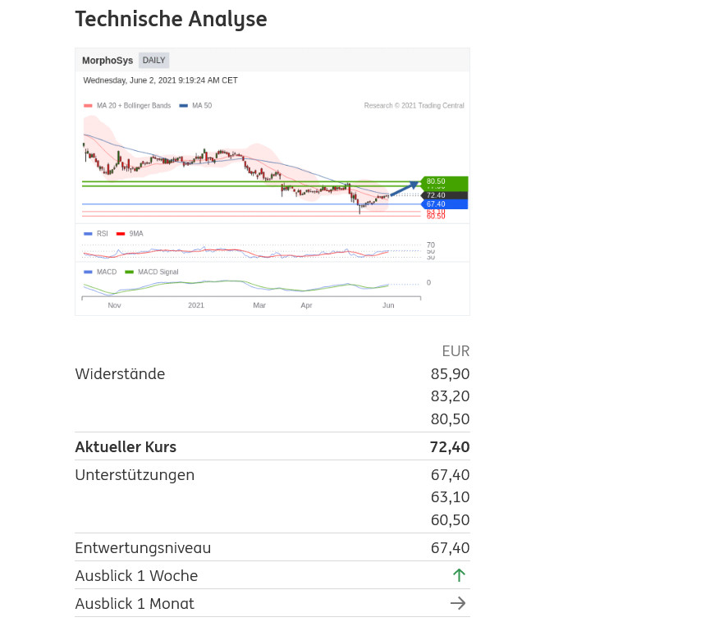Click the green up arrow for Ausblick 1 Woche
Screen dimensions: 705x622
point(459,575)
